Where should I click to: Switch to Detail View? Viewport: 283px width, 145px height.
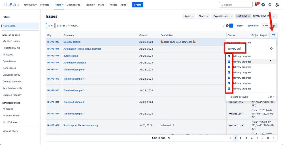tap(261, 16)
